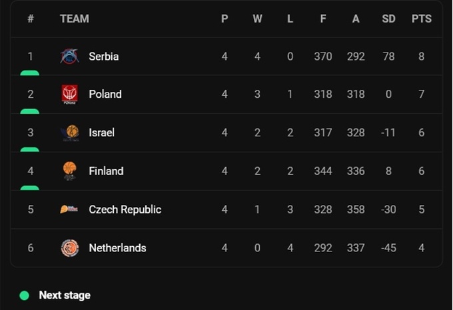This screenshot has width=453, height=310.
Task: Click the Czech Republic team logo
Action: coord(69,210)
